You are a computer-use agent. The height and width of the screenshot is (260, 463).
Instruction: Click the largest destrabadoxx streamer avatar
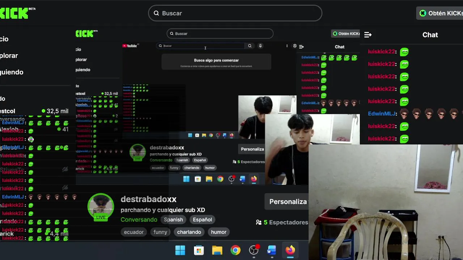tap(101, 207)
